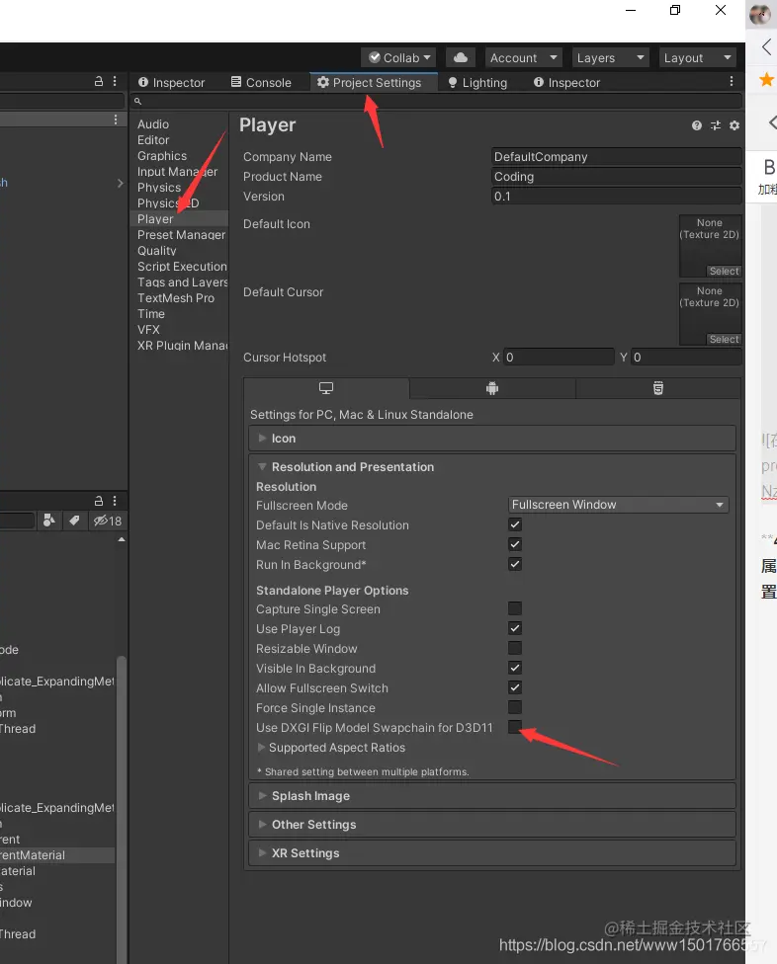Click the Player preset sliders icon
This screenshot has width=777, height=964.
point(716,125)
